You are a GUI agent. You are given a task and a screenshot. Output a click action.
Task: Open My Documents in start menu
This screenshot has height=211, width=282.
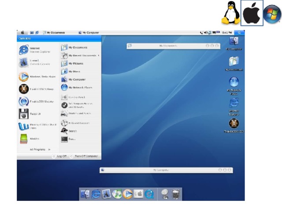click(x=74, y=47)
